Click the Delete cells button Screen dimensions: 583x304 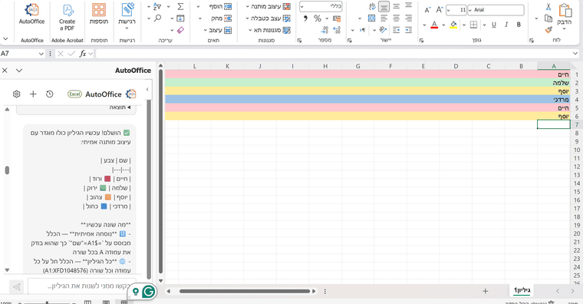point(221,18)
